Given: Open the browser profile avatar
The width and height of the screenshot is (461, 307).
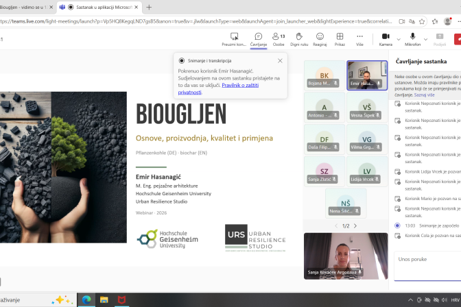Looking at the screenshot, I should pyautogui.click(x=447, y=21).
